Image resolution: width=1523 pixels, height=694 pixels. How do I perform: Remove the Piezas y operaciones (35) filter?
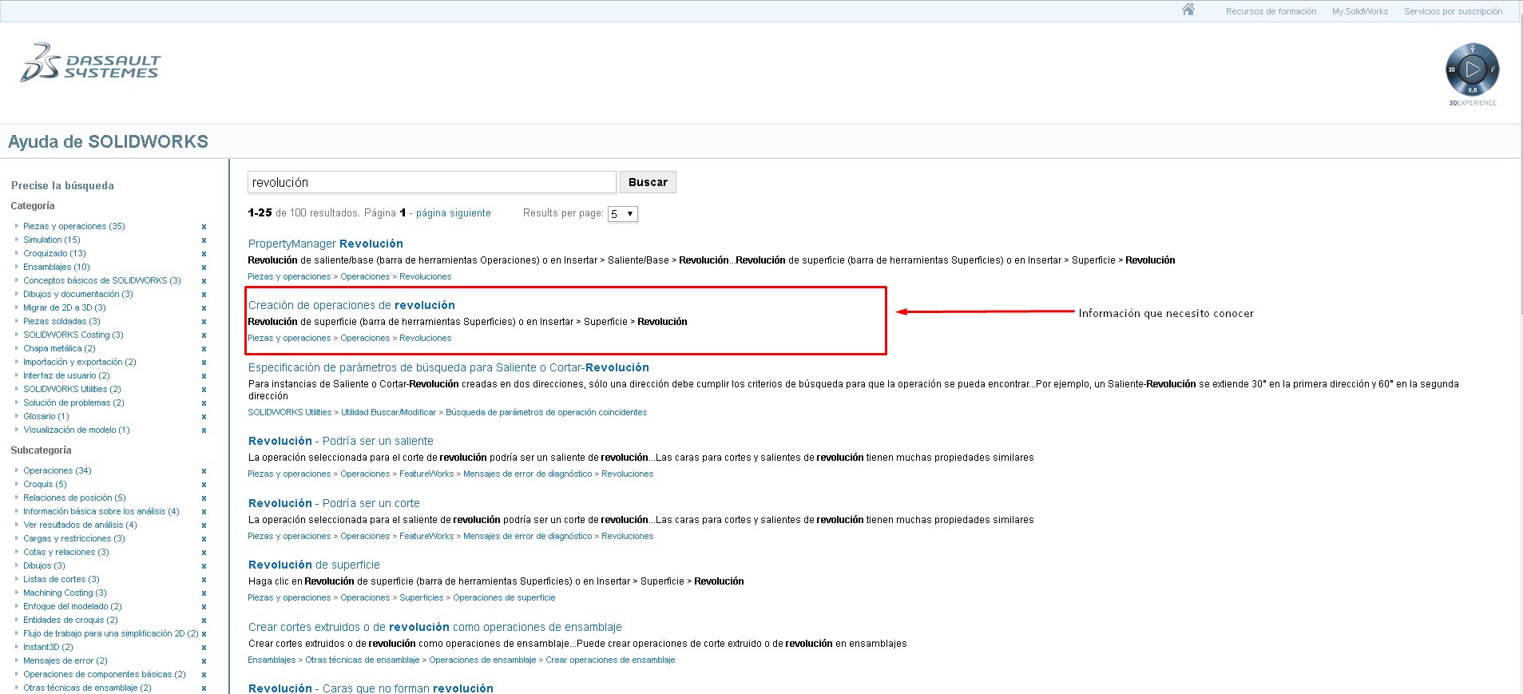204,227
